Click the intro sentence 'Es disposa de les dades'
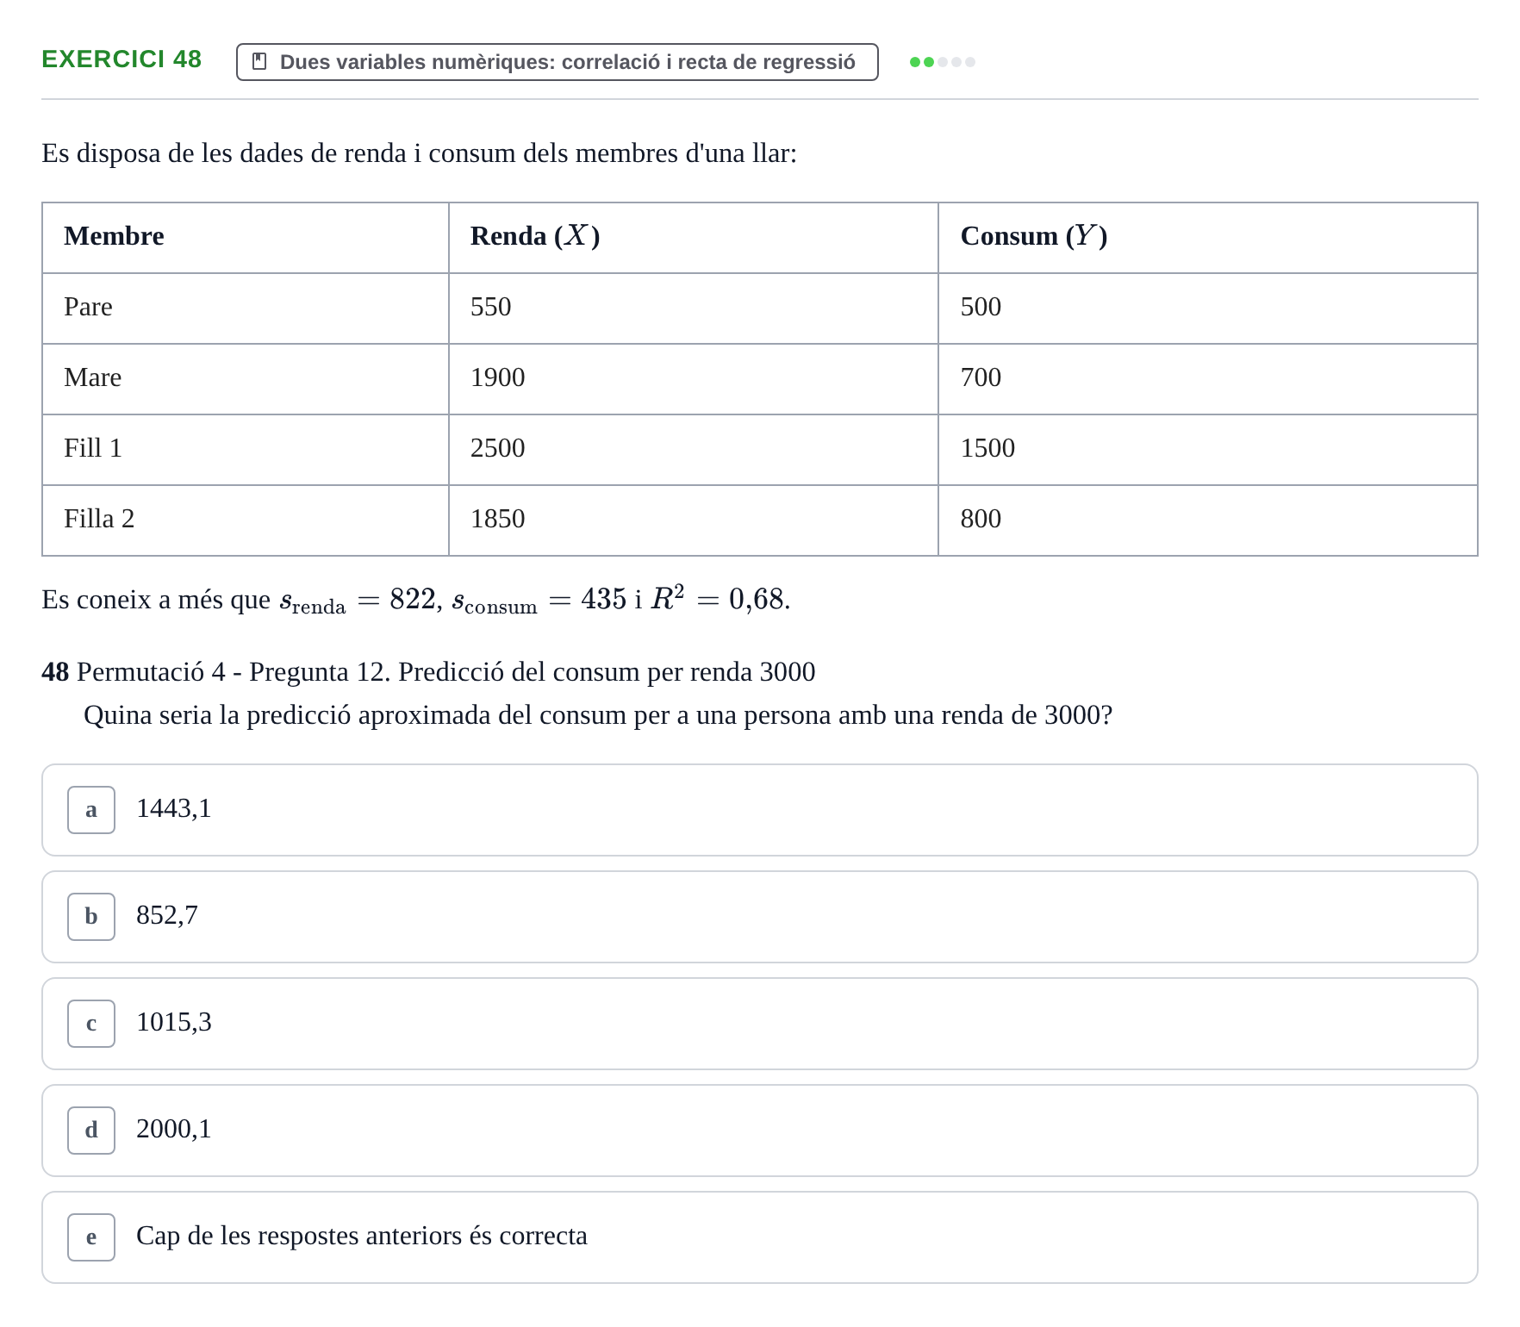This screenshot has height=1327, width=1520. pyautogui.click(x=420, y=153)
